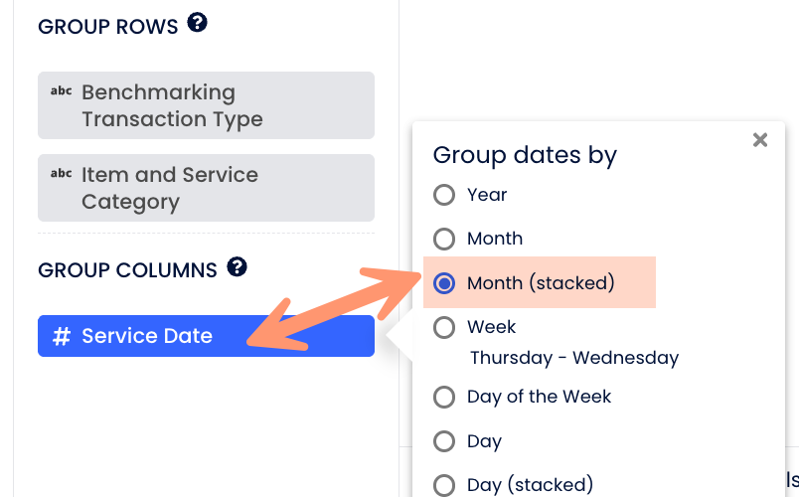This screenshot has width=799, height=497.
Task: Click the abc icon on Benchmarking Transaction Type
Action: click(61, 91)
